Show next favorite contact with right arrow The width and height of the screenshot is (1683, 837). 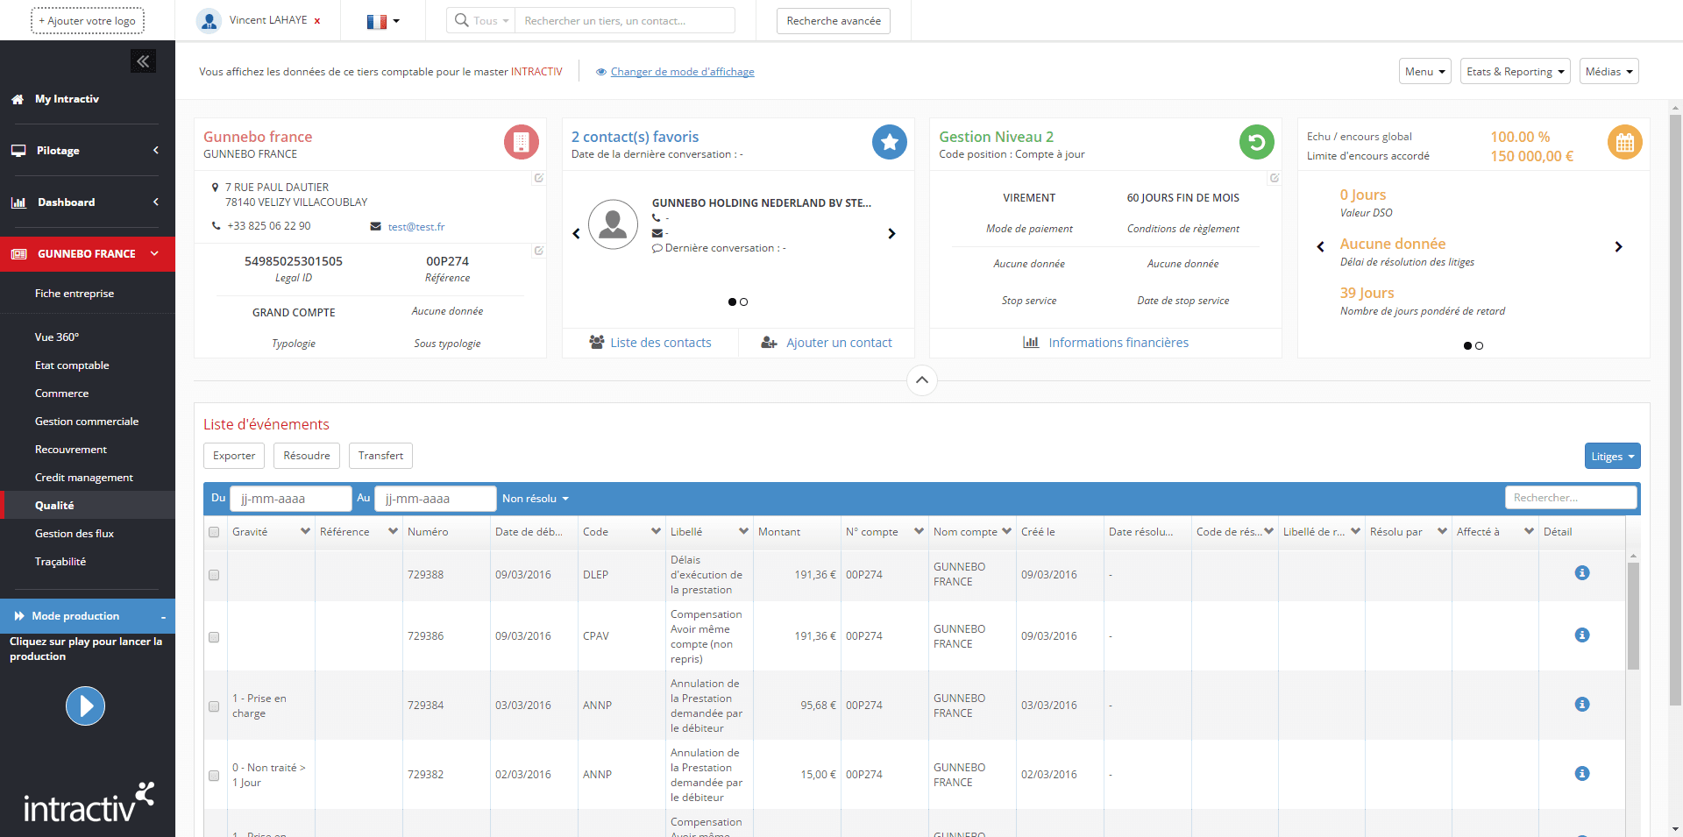click(891, 234)
